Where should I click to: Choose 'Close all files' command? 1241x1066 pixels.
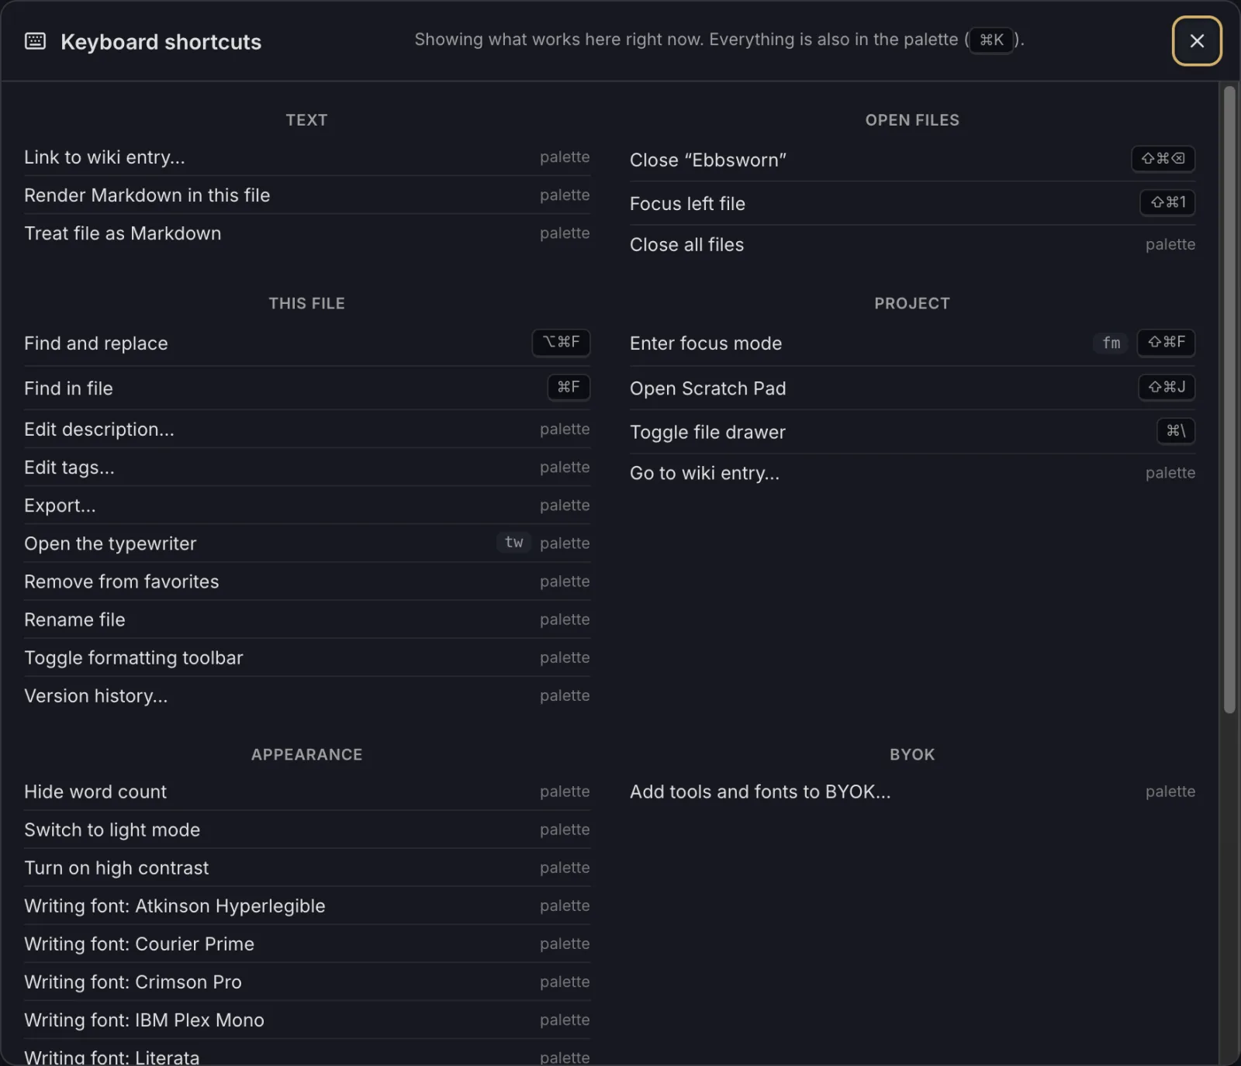coord(912,245)
